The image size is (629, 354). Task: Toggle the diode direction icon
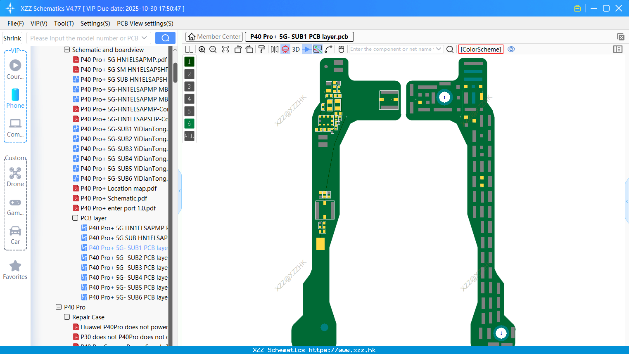(307, 49)
